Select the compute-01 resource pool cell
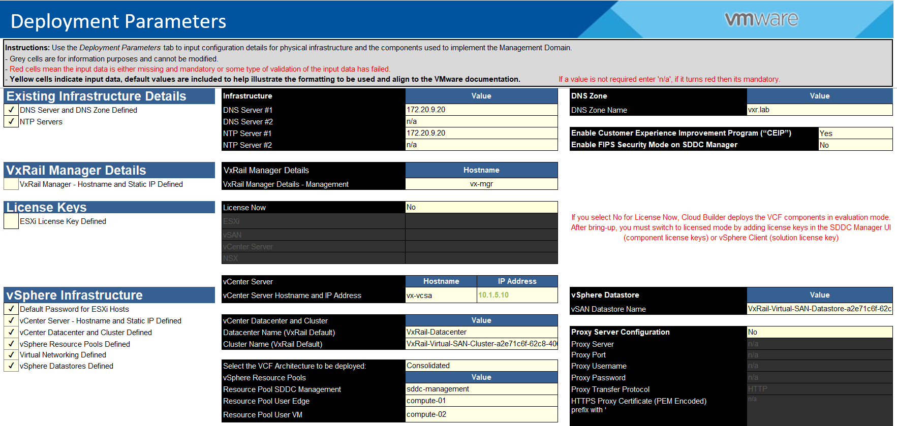Screen dimensions: 897x426 point(481,401)
